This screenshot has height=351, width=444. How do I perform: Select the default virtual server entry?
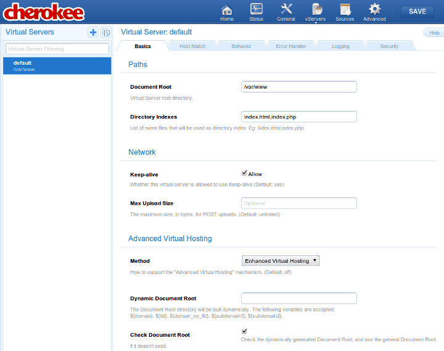click(57, 66)
